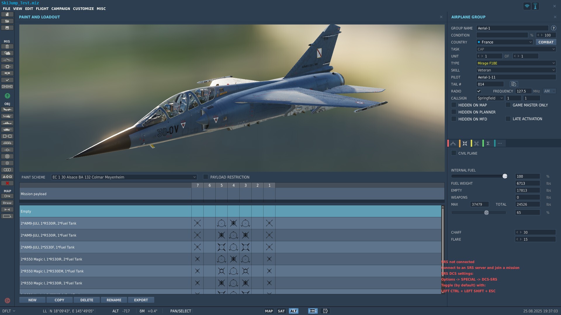Click the new mission file icon

click(7, 14)
